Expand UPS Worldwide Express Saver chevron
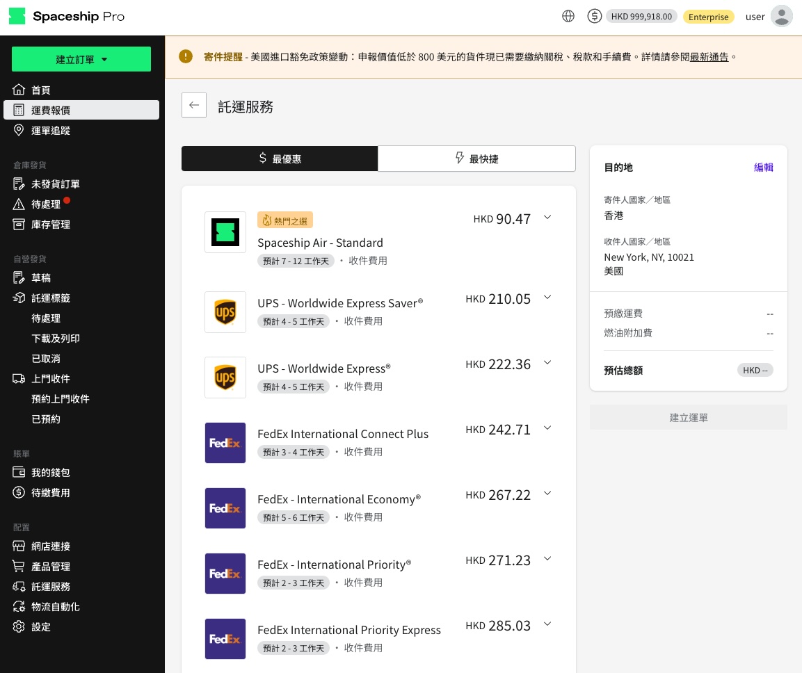 point(547,297)
